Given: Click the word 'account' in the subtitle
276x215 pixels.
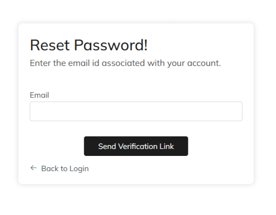Looking at the screenshot, I should point(204,63).
